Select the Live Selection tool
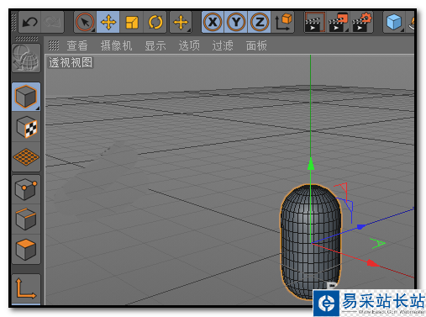The width and height of the screenshot is (426, 317). pyautogui.click(x=85, y=22)
